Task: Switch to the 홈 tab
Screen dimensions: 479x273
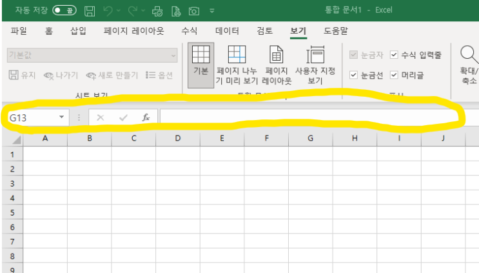Action: click(x=49, y=31)
